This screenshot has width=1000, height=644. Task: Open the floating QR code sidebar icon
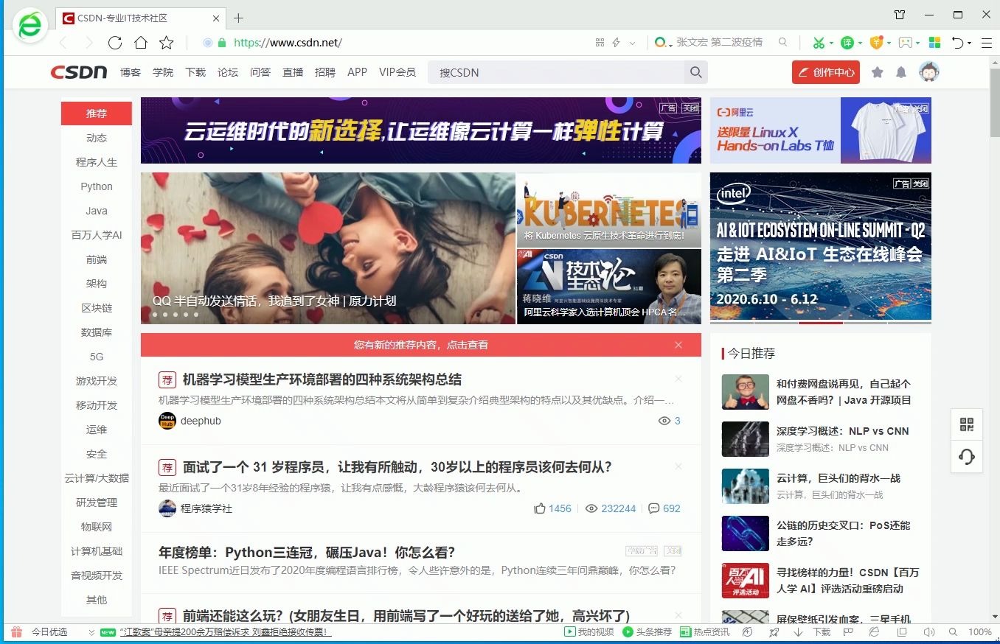click(x=967, y=424)
